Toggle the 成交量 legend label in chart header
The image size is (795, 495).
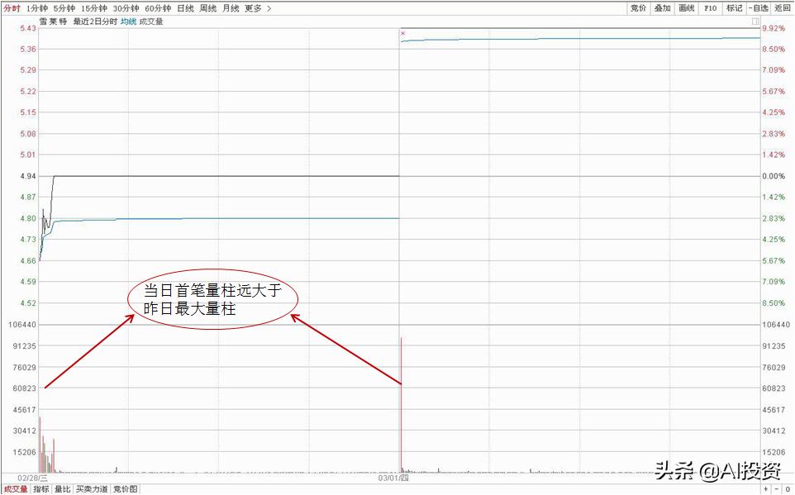click(x=151, y=21)
